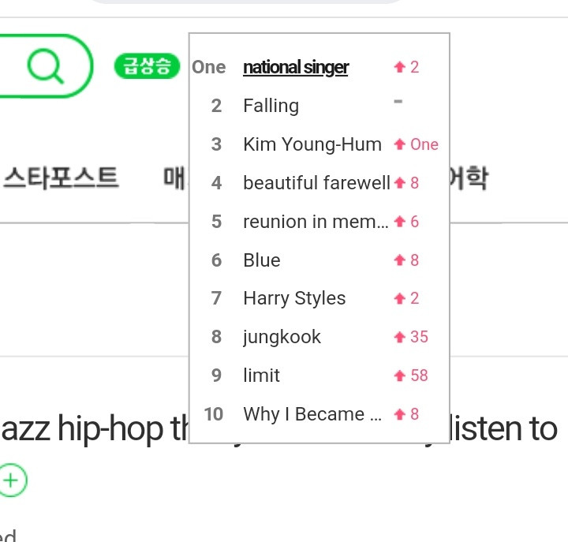Open the partially hidden 어학 tab
568x542 pixels.
pos(469,178)
